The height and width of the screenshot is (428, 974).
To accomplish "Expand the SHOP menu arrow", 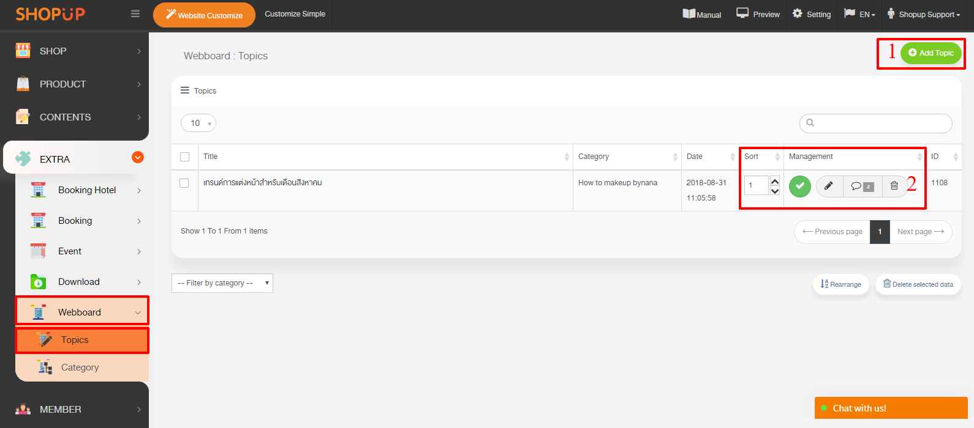I will 139,51.
